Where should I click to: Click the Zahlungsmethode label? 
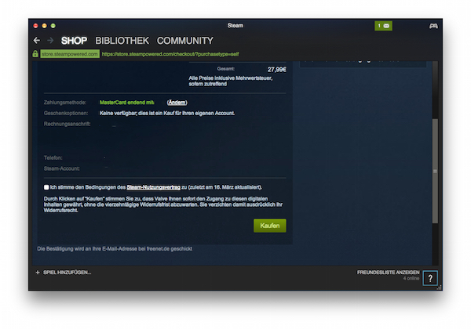tap(65, 103)
